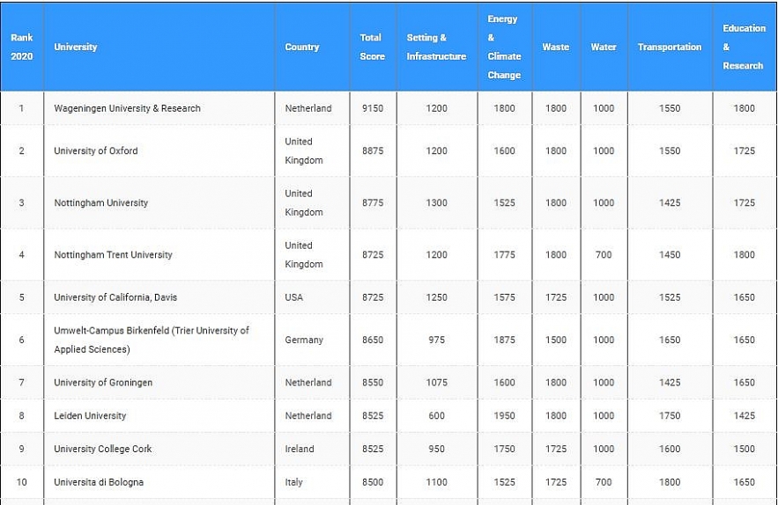Click Education & Research value 1500
778x505 pixels.
click(744, 449)
